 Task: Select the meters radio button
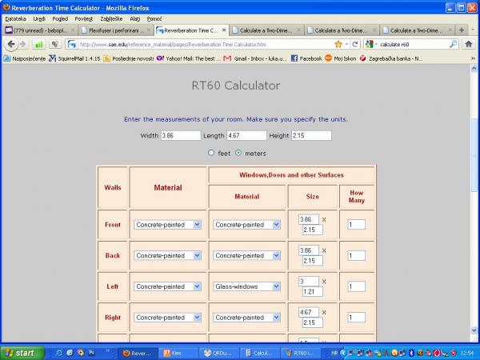pyautogui.click(x=238, y=153)
